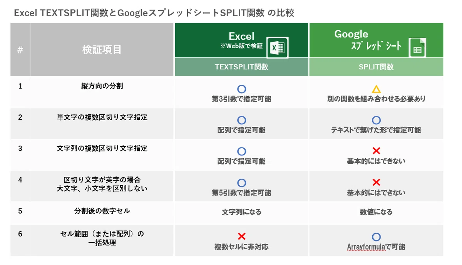Select the SPLIT関数 header cell
The image size is (462, 265).
click(x=376, y=67)
